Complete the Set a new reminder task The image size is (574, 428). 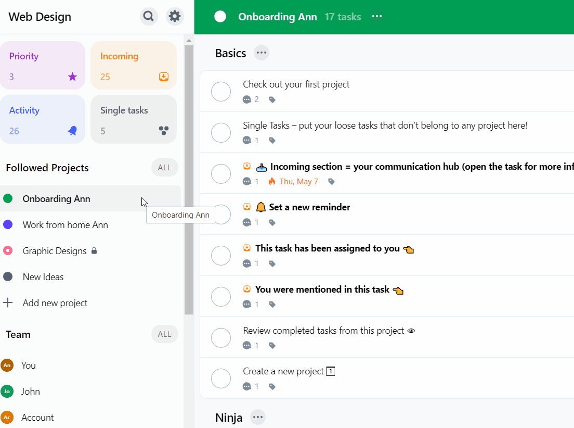coord(221,215)
